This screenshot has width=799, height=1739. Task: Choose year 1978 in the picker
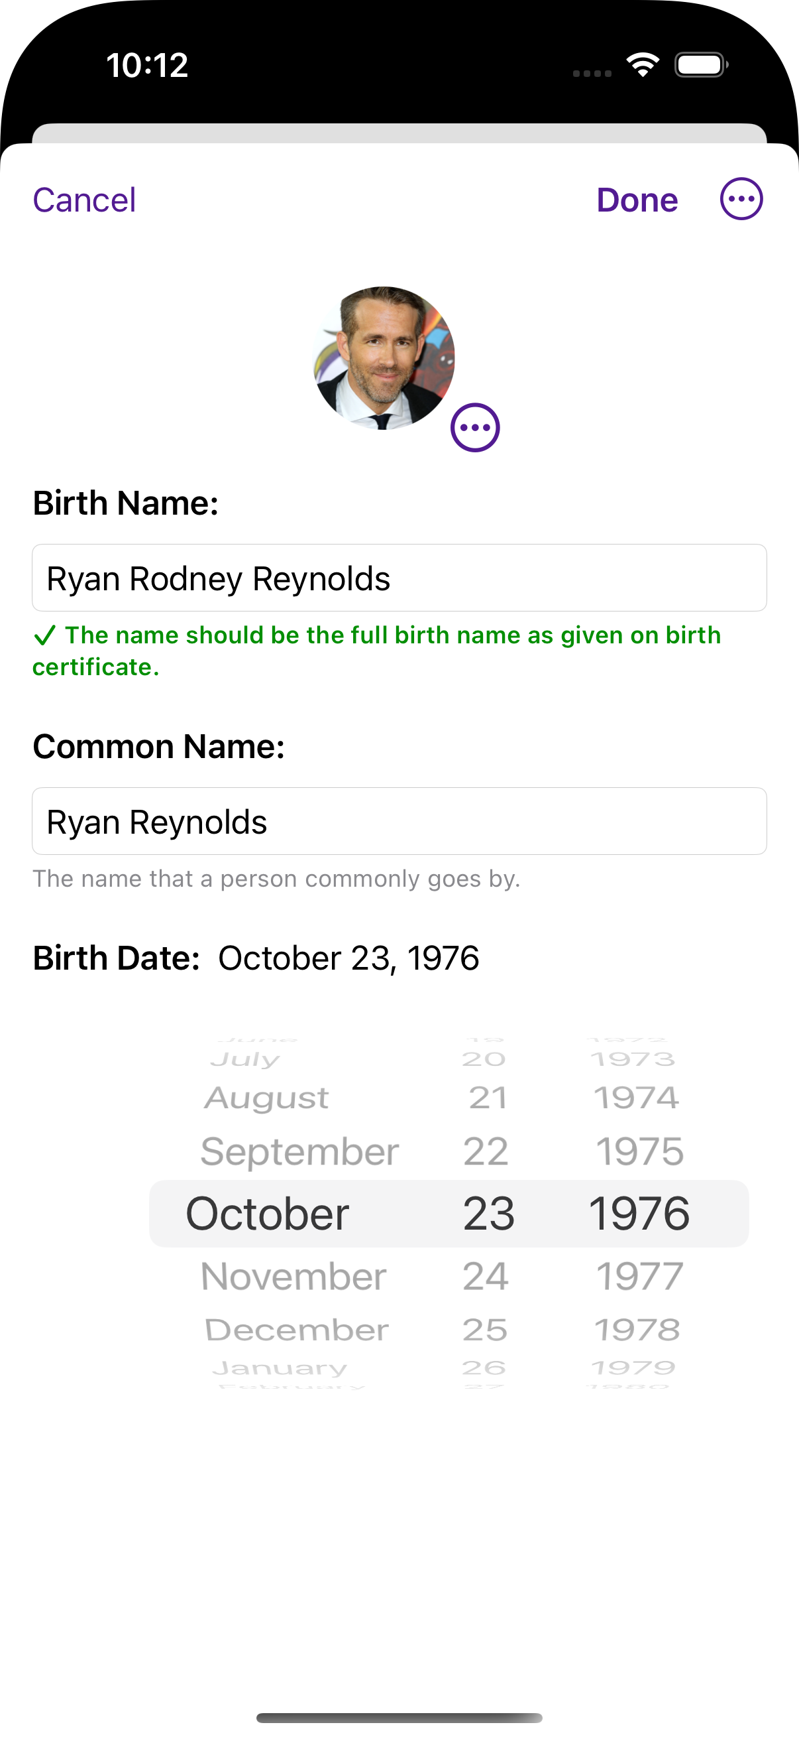(637, 1330)
